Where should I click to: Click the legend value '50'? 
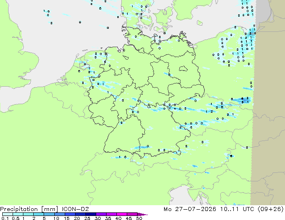coord(139,218)
